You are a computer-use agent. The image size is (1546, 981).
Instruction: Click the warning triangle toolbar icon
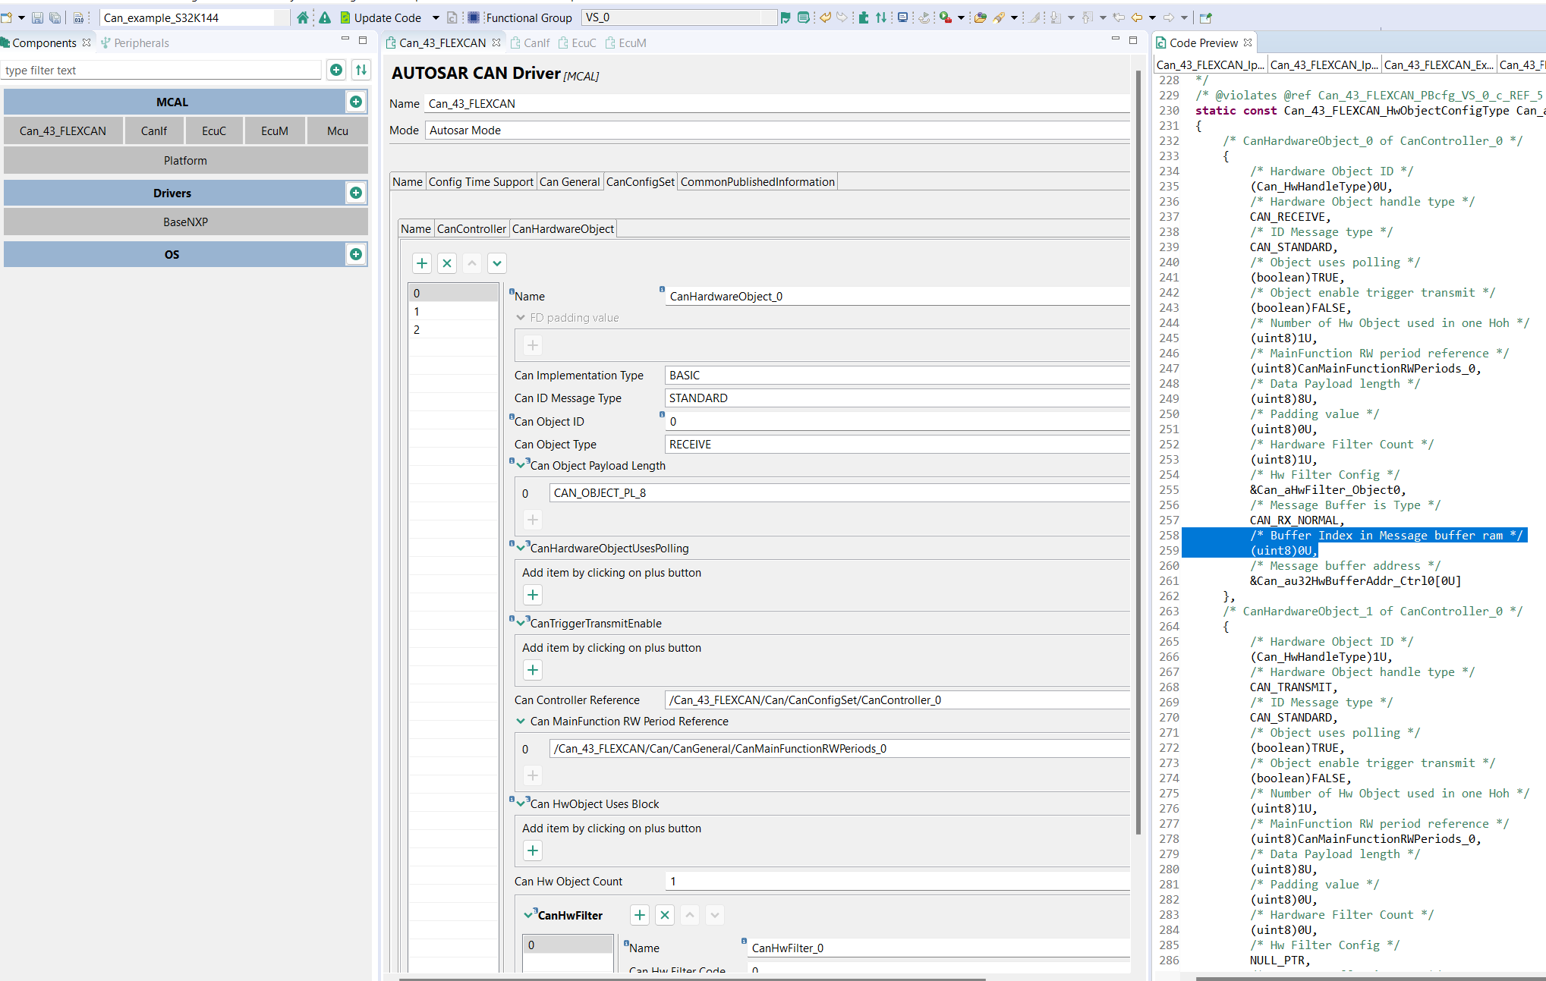[325, 17]
